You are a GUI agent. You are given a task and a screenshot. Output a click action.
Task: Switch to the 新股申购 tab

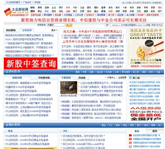point(17,78)
